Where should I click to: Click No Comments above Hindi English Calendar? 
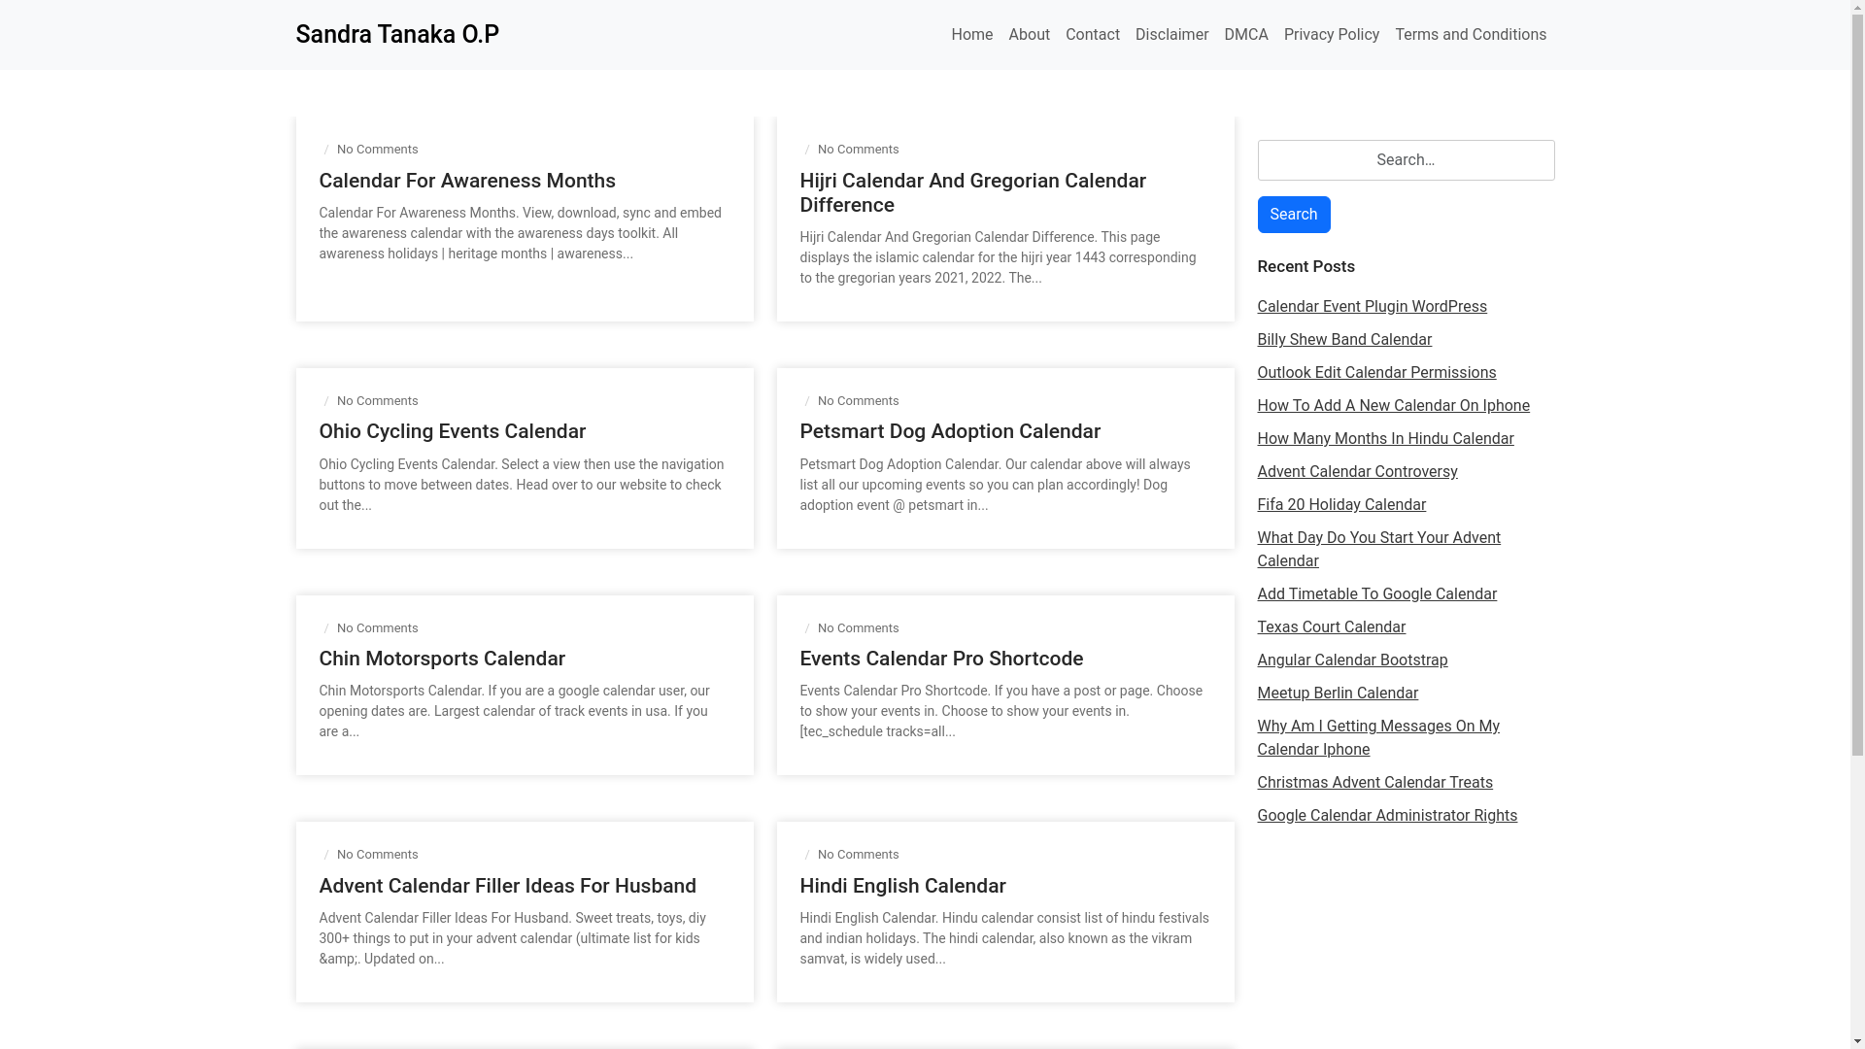pos(858,855)
